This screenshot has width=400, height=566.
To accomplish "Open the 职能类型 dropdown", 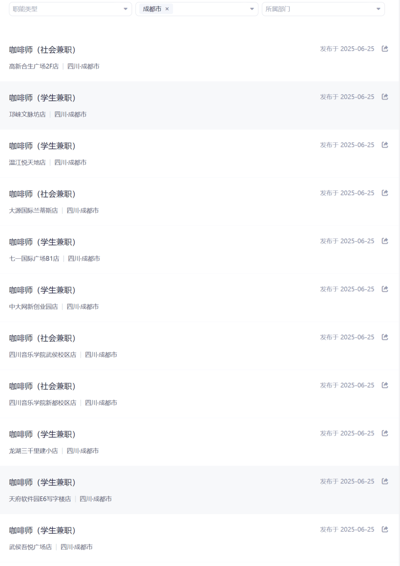I will click(x=70, y=9).
